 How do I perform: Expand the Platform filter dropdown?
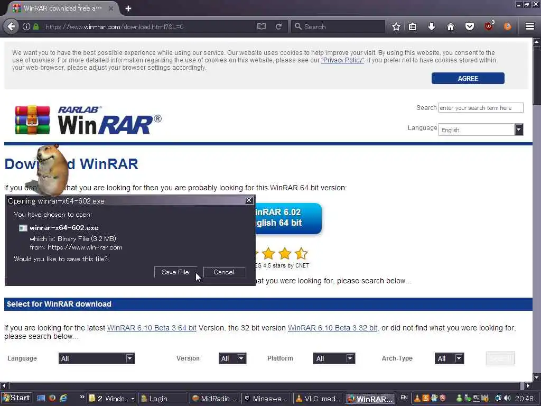tap(334, 358)
